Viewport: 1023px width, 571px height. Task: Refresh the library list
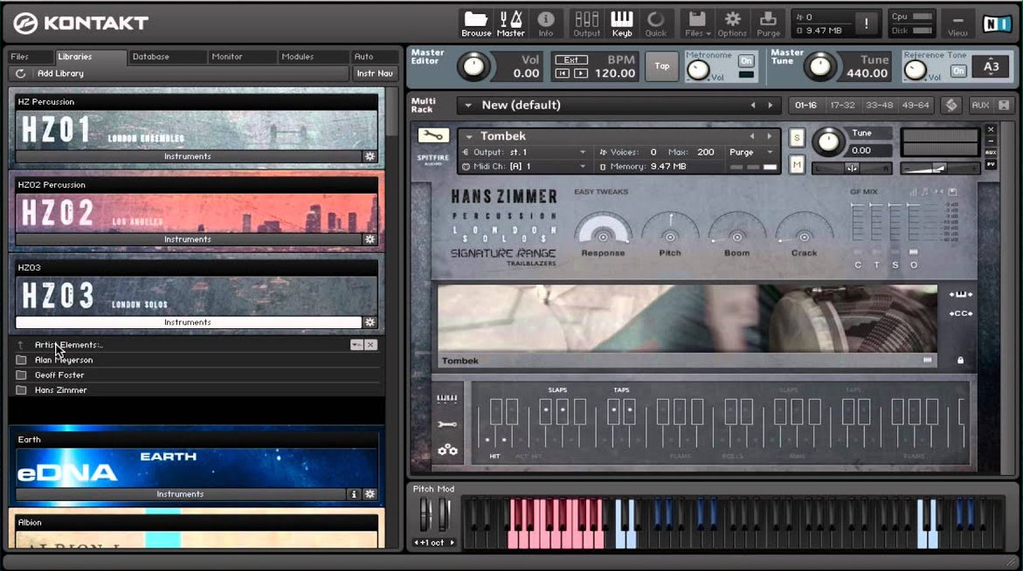(x=20, y=73)
